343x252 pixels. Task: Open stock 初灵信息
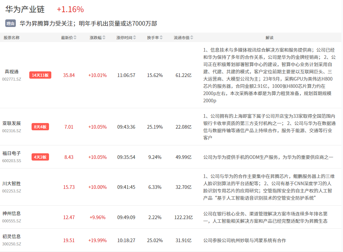click(12, 236)
